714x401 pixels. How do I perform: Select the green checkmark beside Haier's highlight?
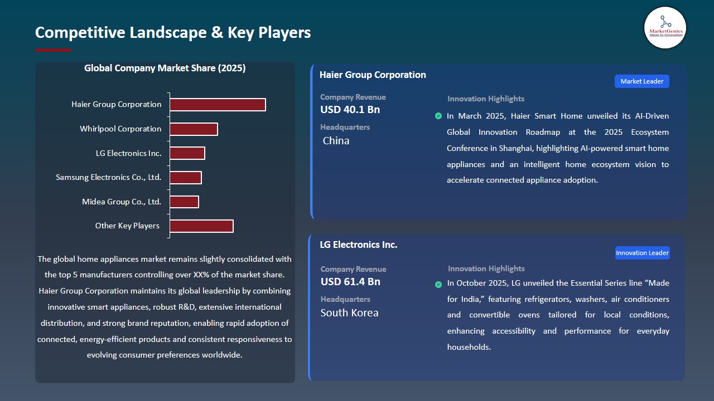click(x=438, y=116)
